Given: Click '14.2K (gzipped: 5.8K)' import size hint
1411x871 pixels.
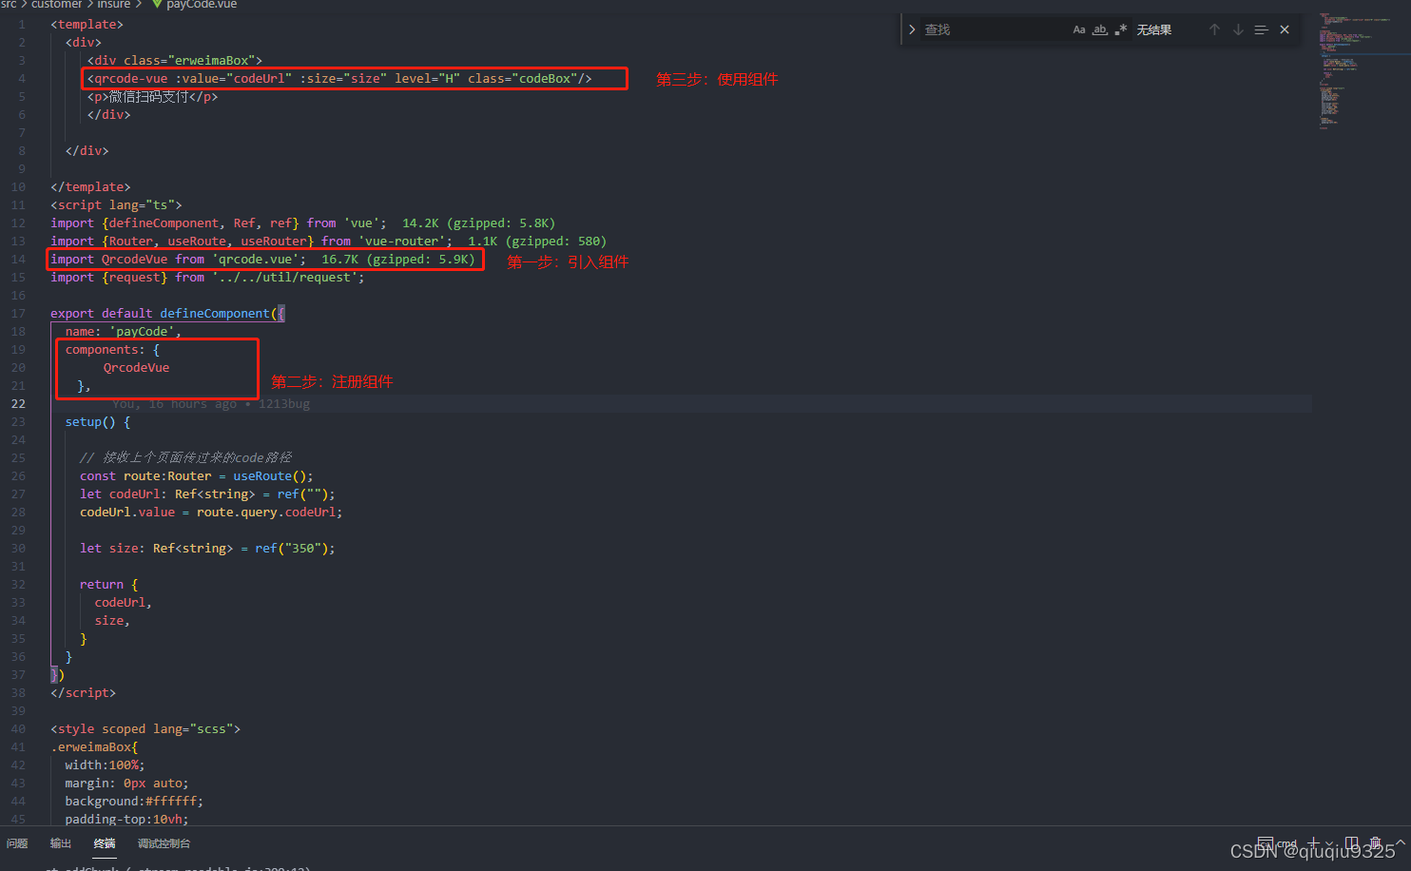Looking at the screenshot, I should [478, 223].
